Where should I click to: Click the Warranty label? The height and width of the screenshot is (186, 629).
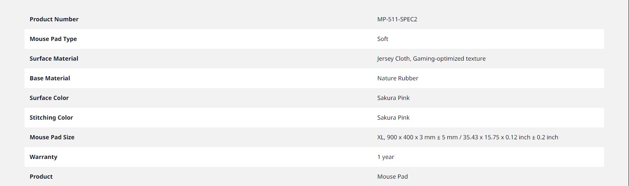(43, 157)
